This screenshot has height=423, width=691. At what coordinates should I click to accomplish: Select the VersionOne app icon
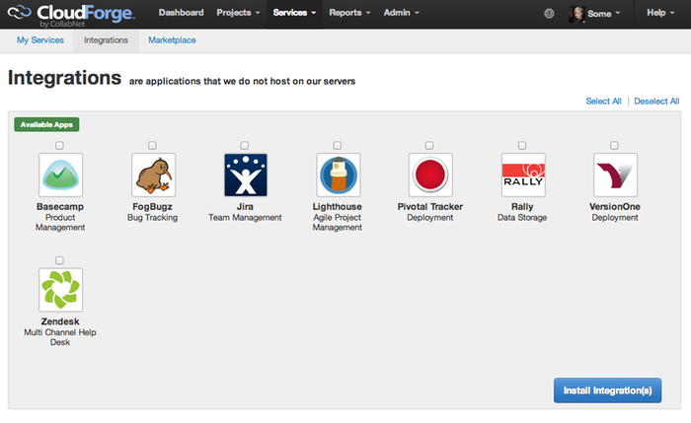(614, 176)
